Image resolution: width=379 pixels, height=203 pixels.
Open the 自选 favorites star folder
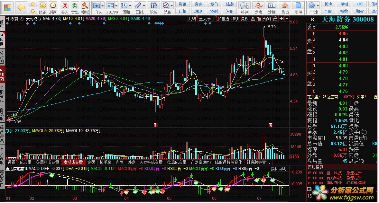tap(97, 5)
